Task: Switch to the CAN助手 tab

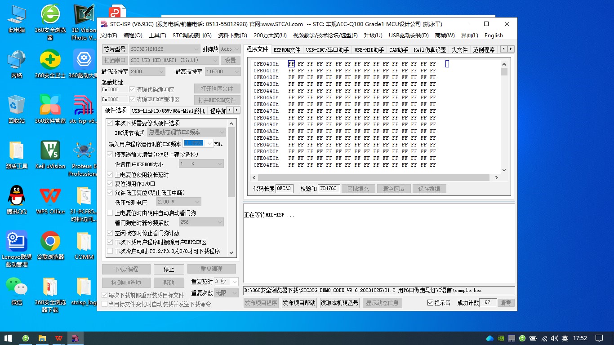Action: click(399, 50)
